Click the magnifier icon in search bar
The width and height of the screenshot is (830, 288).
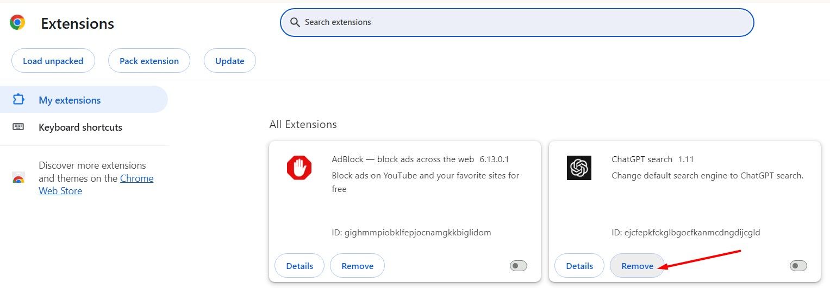coord(295,22)
